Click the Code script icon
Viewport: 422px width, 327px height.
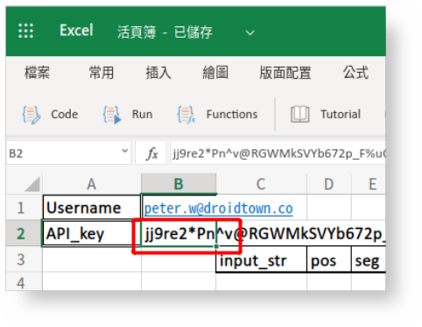(x=32, y=115)
